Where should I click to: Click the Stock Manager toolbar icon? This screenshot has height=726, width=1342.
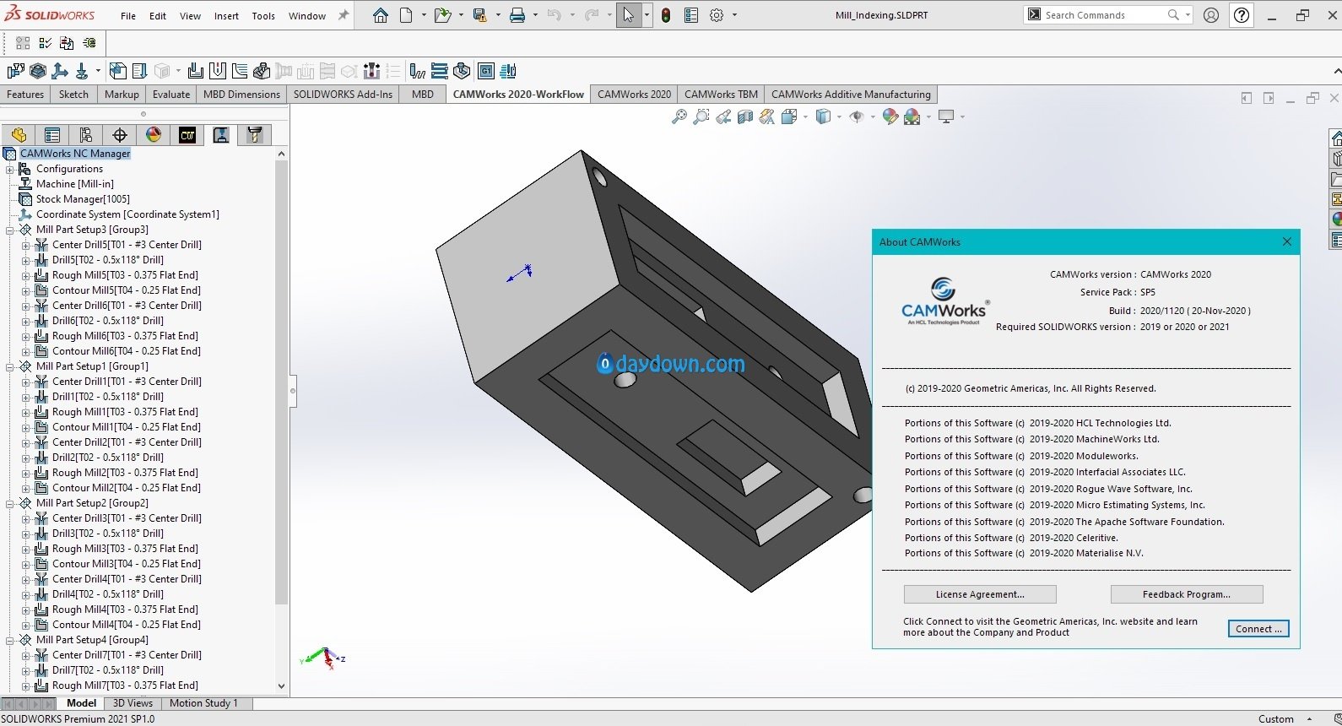coord(38,71)
